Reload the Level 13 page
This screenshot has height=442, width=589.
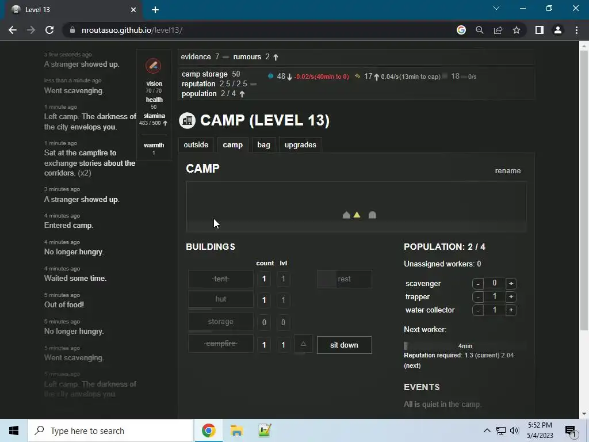pos(49,30)
